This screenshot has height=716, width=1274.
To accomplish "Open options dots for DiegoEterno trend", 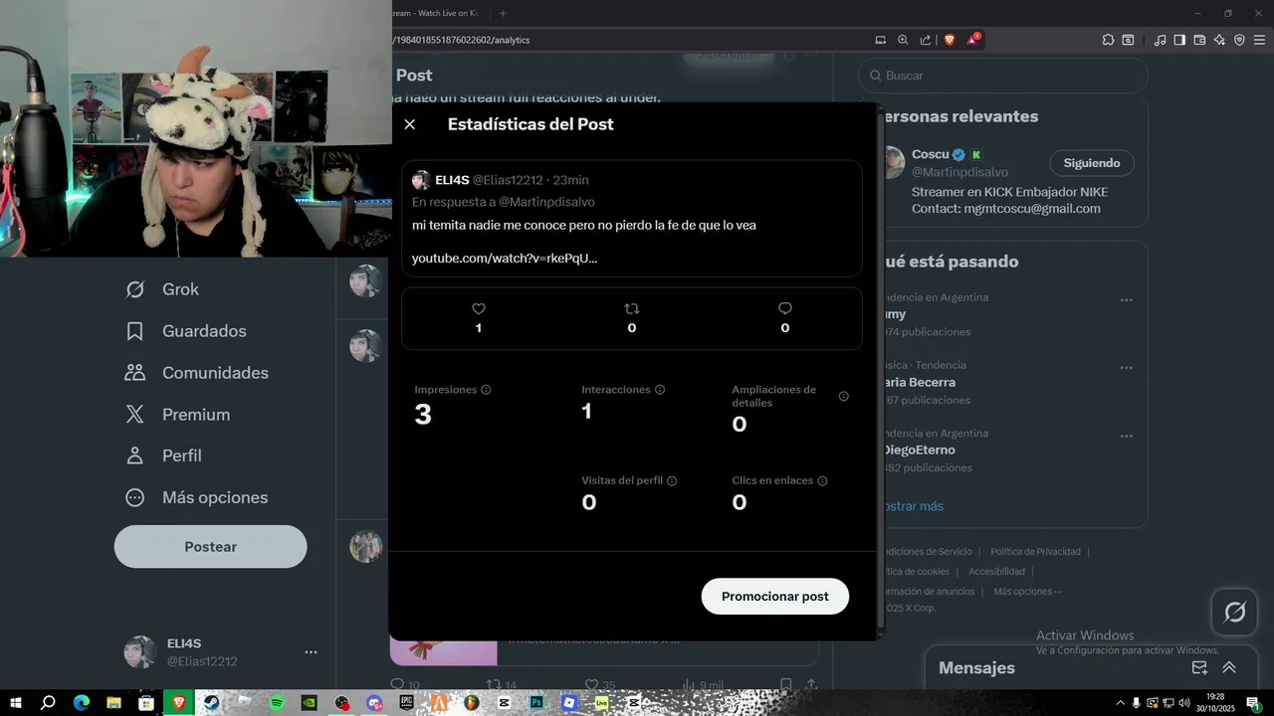I will click(1127, 437).
